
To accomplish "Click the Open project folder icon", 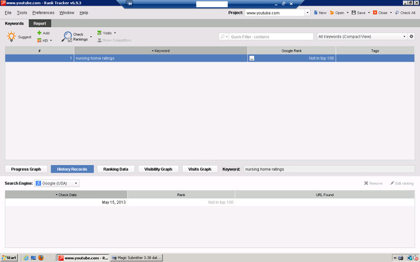I will pyautogui.click(x=332, y=13).
